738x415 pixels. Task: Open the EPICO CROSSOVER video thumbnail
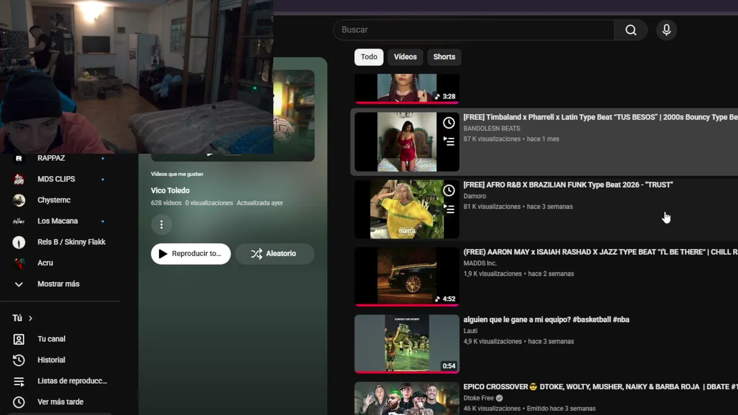[x=407, y=398]
